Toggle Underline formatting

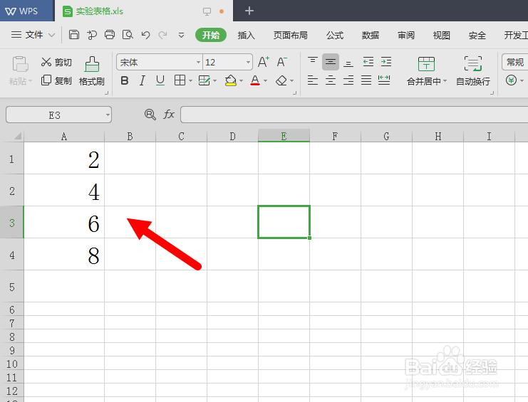coord(160,80)
